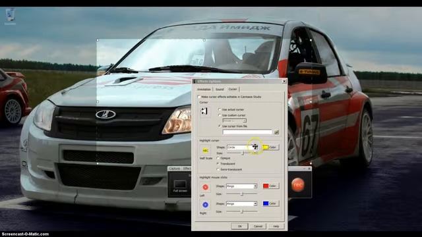Click the cursor file path input field
The width and height of the screenshot is (422, 237).
pos(247,132)
